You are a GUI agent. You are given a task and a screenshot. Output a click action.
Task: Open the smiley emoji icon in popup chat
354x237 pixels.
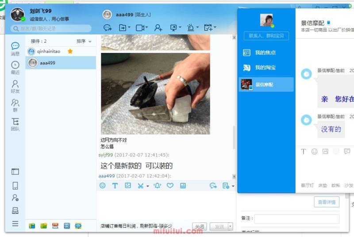tap(314, 151)
